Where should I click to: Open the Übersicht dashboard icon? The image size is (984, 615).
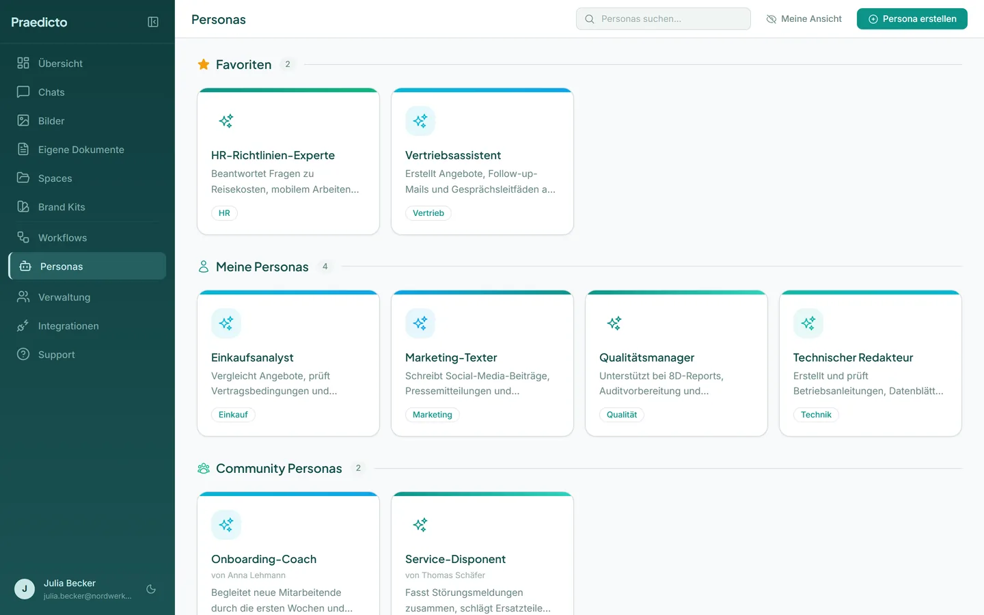[23, 63]
